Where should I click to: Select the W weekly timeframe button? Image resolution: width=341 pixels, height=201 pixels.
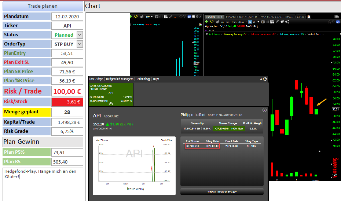(254, 22)
